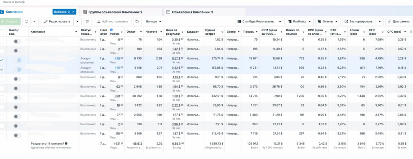Image resolution: width=413 pixels, height=159 pixels.
Task: Open the 475 results link
Action: coord(117,68)
